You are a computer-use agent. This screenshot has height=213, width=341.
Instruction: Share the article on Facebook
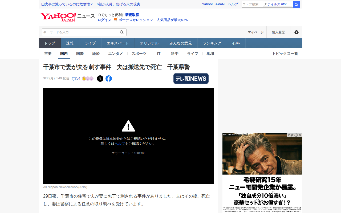(109, 79)
